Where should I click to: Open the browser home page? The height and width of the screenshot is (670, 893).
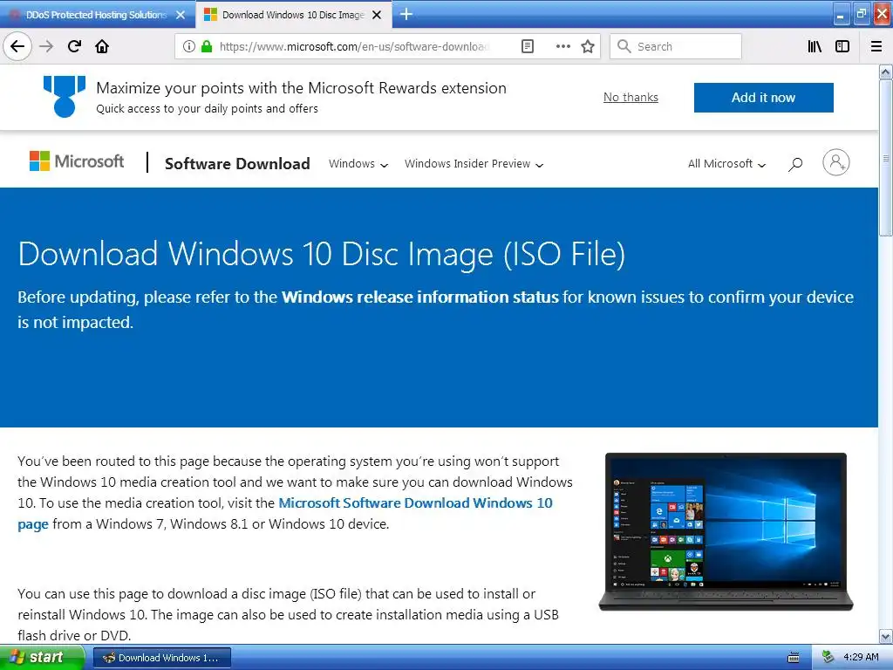(102, 46)
